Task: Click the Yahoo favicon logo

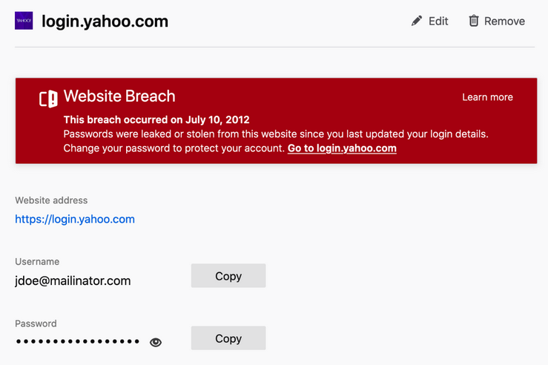Action: click(x=24, y=21)
